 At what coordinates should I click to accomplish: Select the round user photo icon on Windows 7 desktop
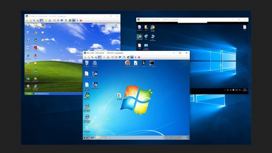(127, 63)
